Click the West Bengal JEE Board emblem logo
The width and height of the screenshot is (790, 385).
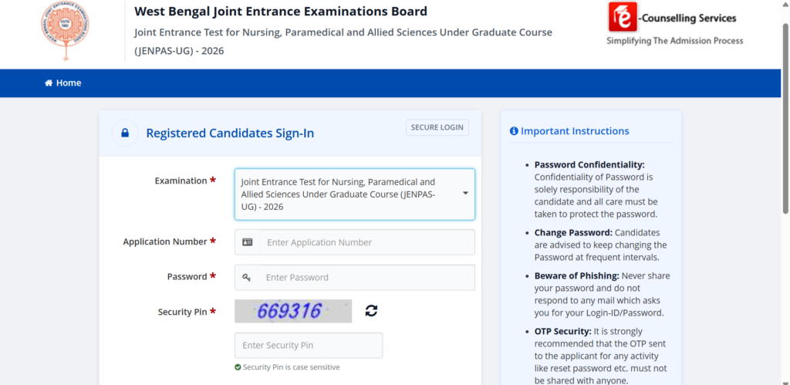[x=65, y=31]
